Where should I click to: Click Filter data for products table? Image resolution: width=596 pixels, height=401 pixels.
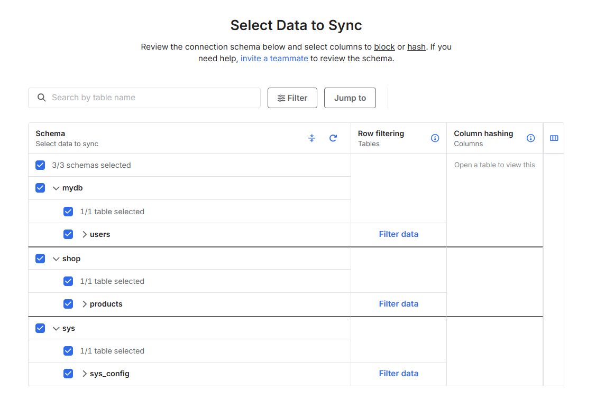398,304
